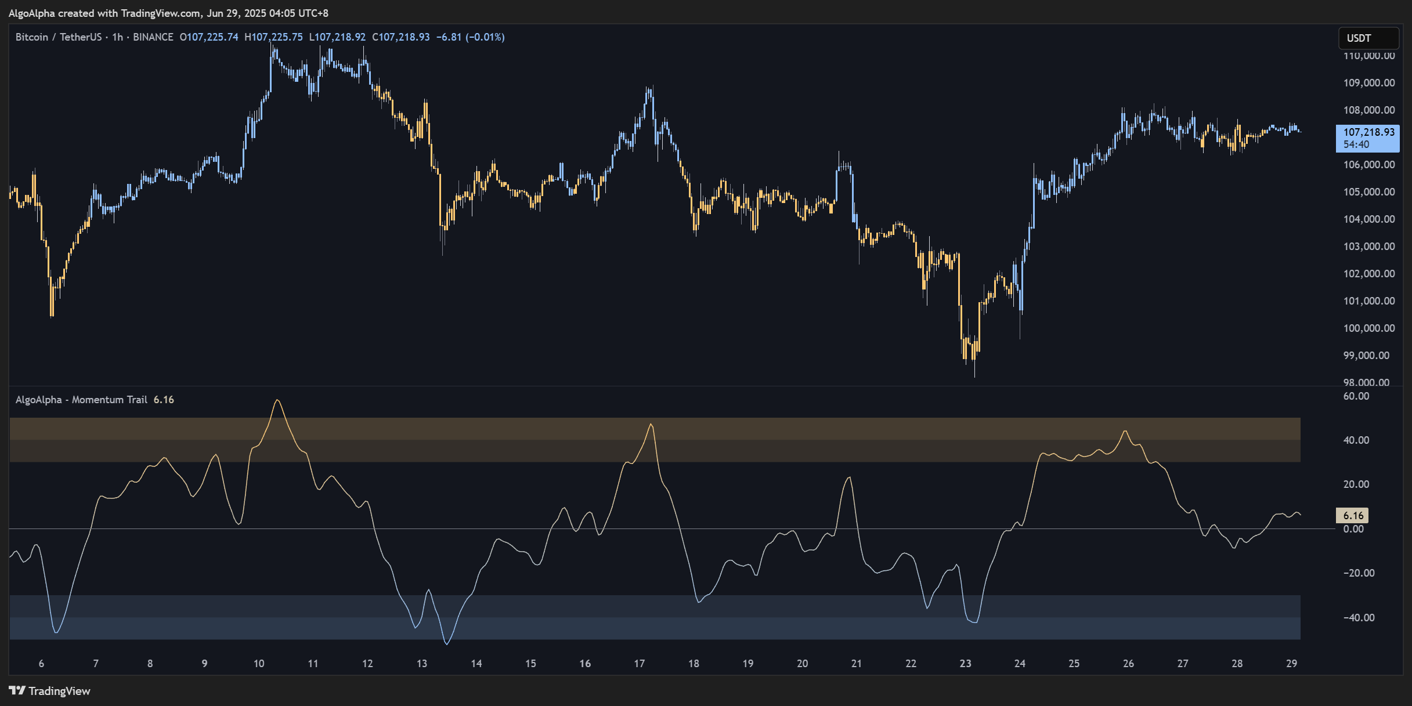The image size is (1412, 706).
Task: Click the change value −6.81 (−0.01%)
Action: point(471,37)
